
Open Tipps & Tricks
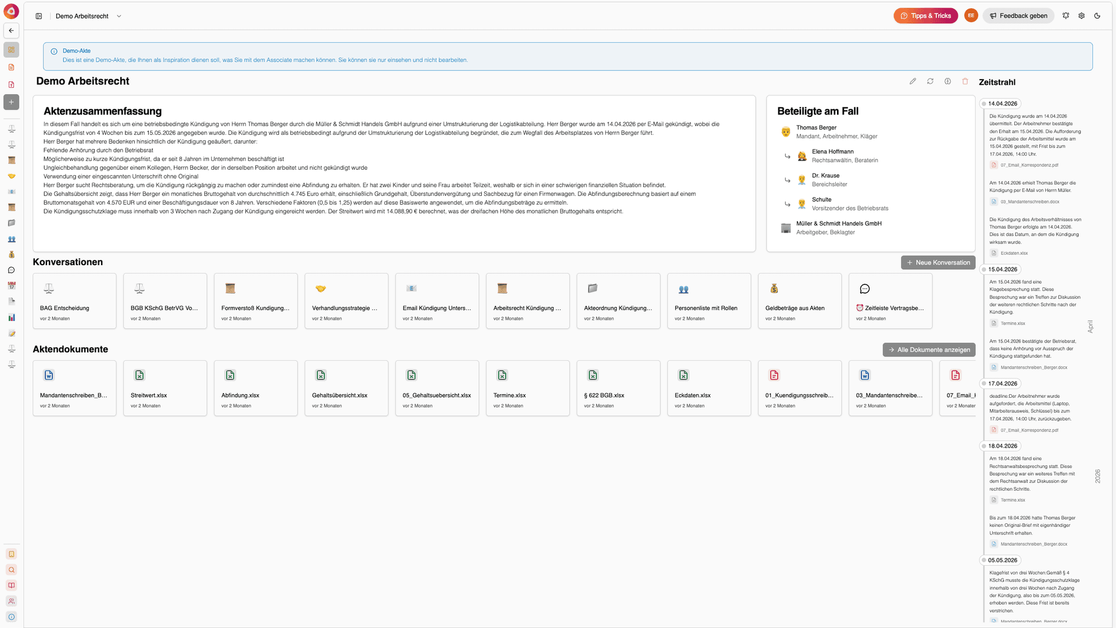click(x=925, y=16)
